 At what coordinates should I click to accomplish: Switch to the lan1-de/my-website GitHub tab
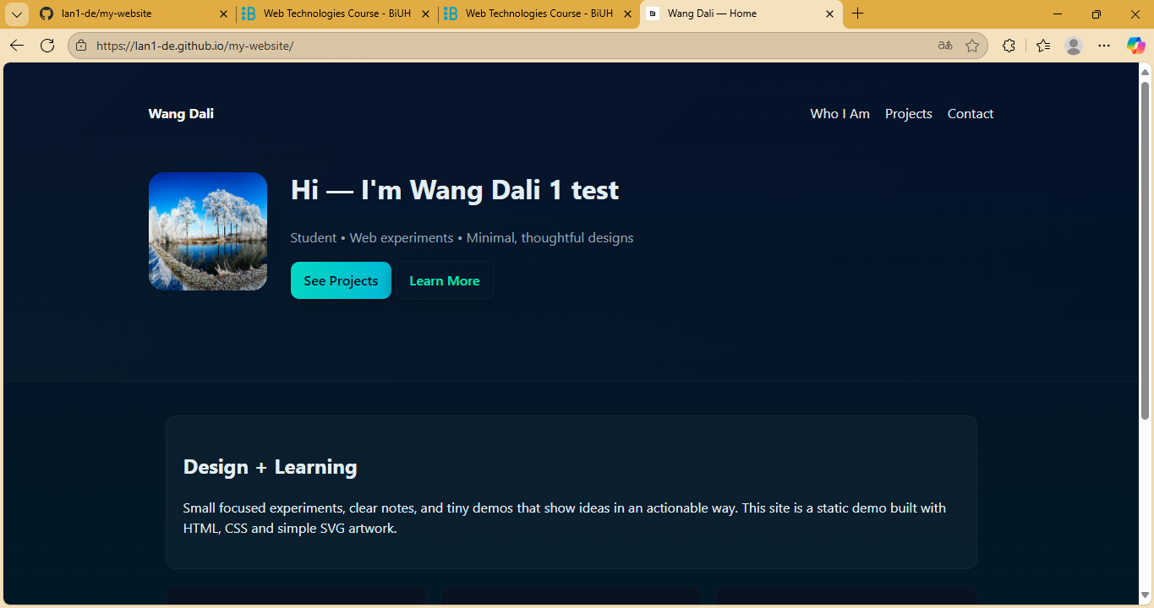[135, 14]
